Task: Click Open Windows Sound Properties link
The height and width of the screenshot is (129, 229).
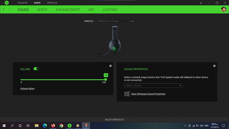Action: [148, 94]
